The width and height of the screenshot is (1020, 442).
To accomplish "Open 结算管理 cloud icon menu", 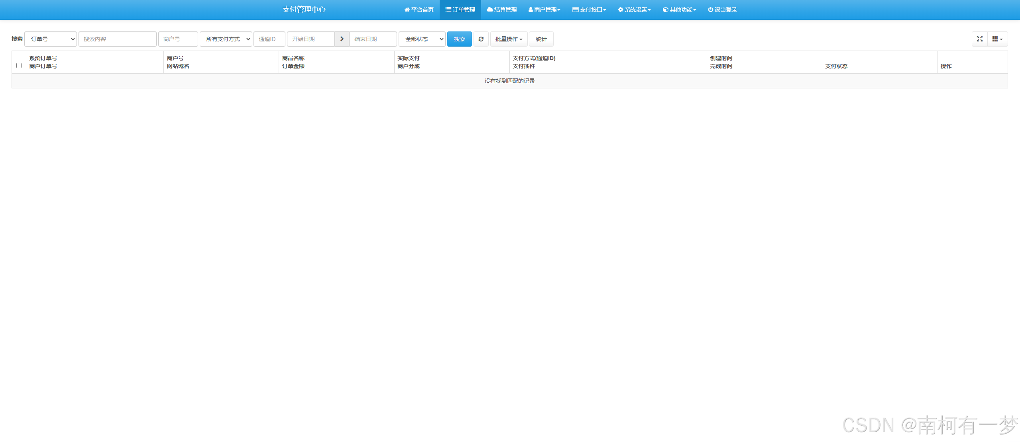I will pyautogui.click(x=502, y=10).
